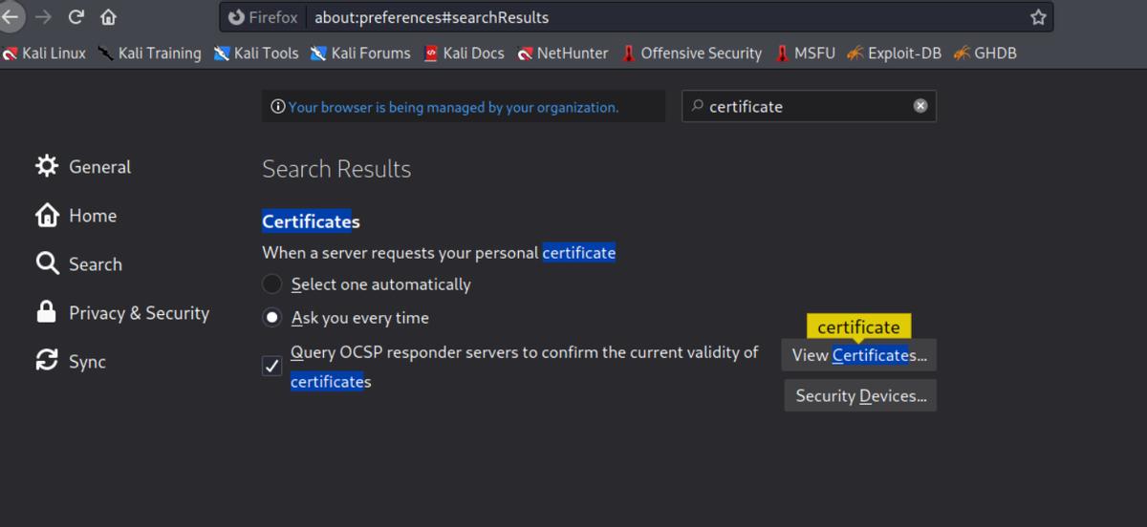Screen dimensions: 1147x527
Task: Click the View Certificates button
Action: coord(859,355)
